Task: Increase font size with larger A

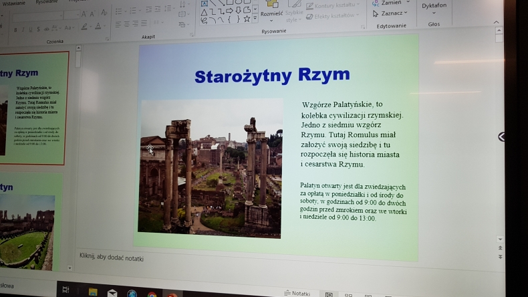Action: (84, 14)
